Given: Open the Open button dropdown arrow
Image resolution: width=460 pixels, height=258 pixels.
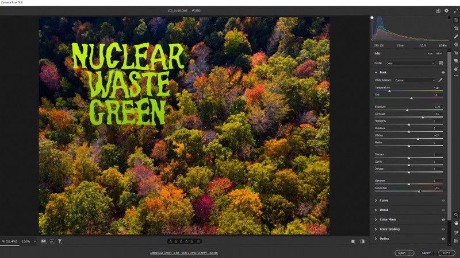Looking at the screenshot, I should [x=412, y=253].
